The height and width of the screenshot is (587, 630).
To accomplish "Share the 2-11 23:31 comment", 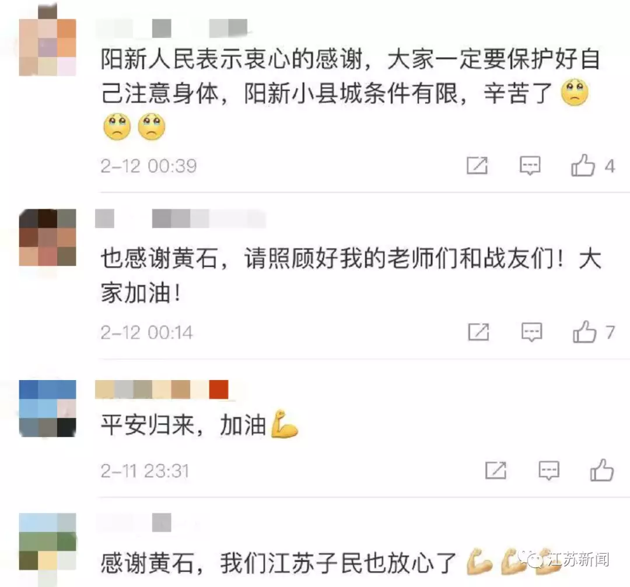I will coord(496,470).
